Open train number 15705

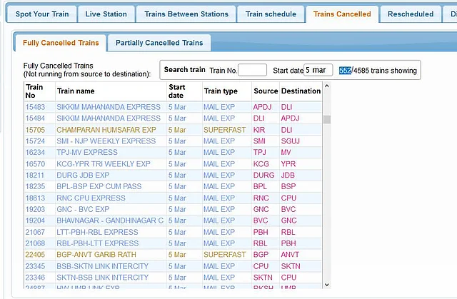(x=35, y=130)
